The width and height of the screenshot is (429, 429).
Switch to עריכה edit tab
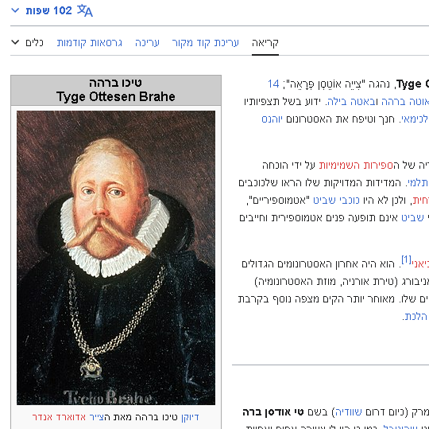[x=147, y=43]
